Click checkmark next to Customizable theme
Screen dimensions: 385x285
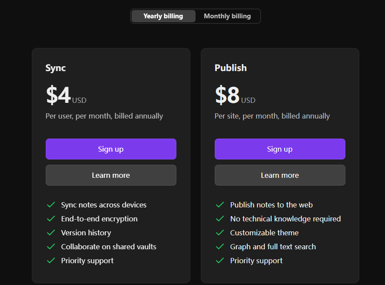(220, 233)
